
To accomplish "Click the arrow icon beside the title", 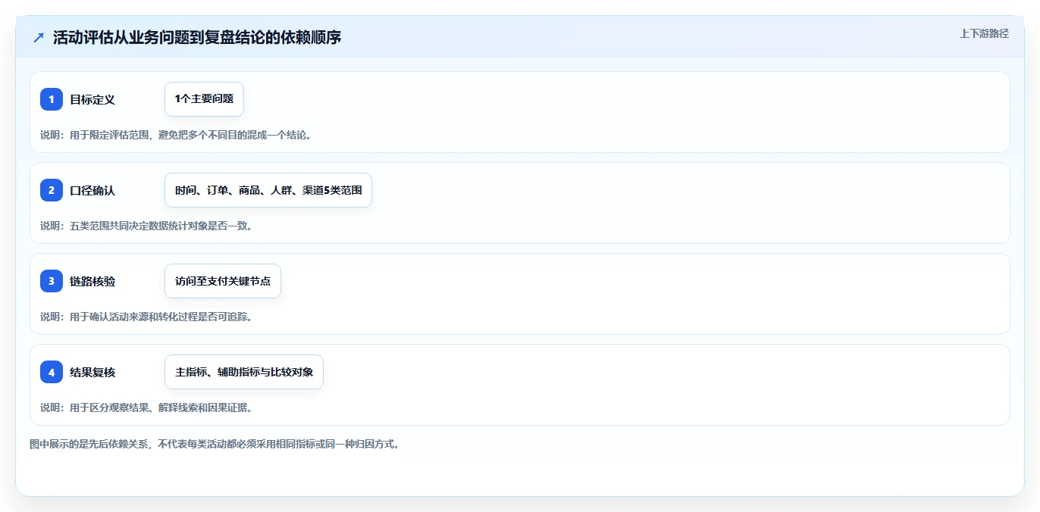I will coord(39,37).
